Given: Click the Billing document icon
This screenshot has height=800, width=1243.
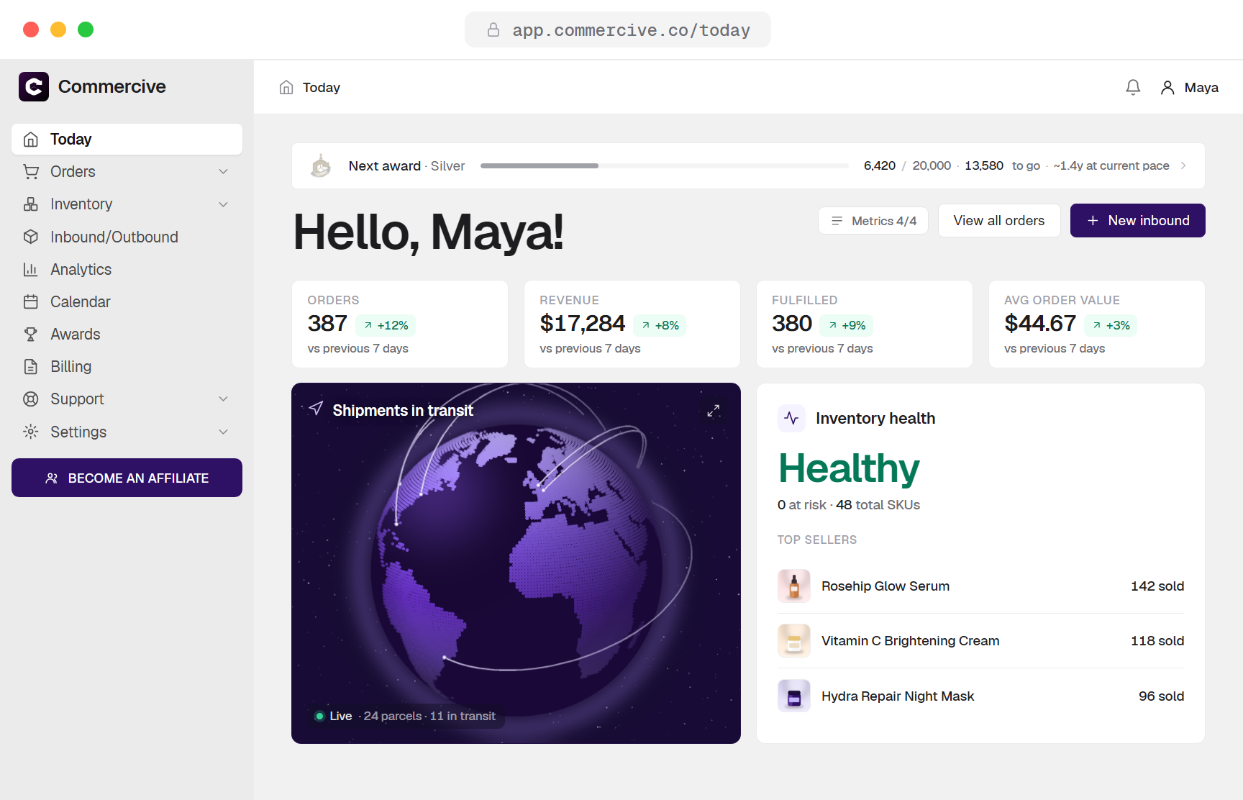Looking at the screenshot, I should point(31,366).
